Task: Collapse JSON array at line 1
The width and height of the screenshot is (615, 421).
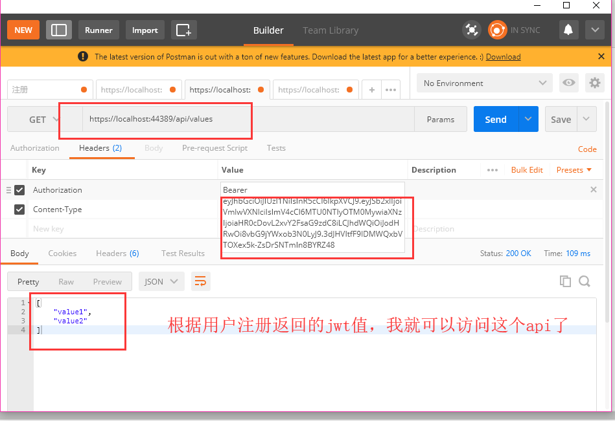Action: tap(29, 303)
